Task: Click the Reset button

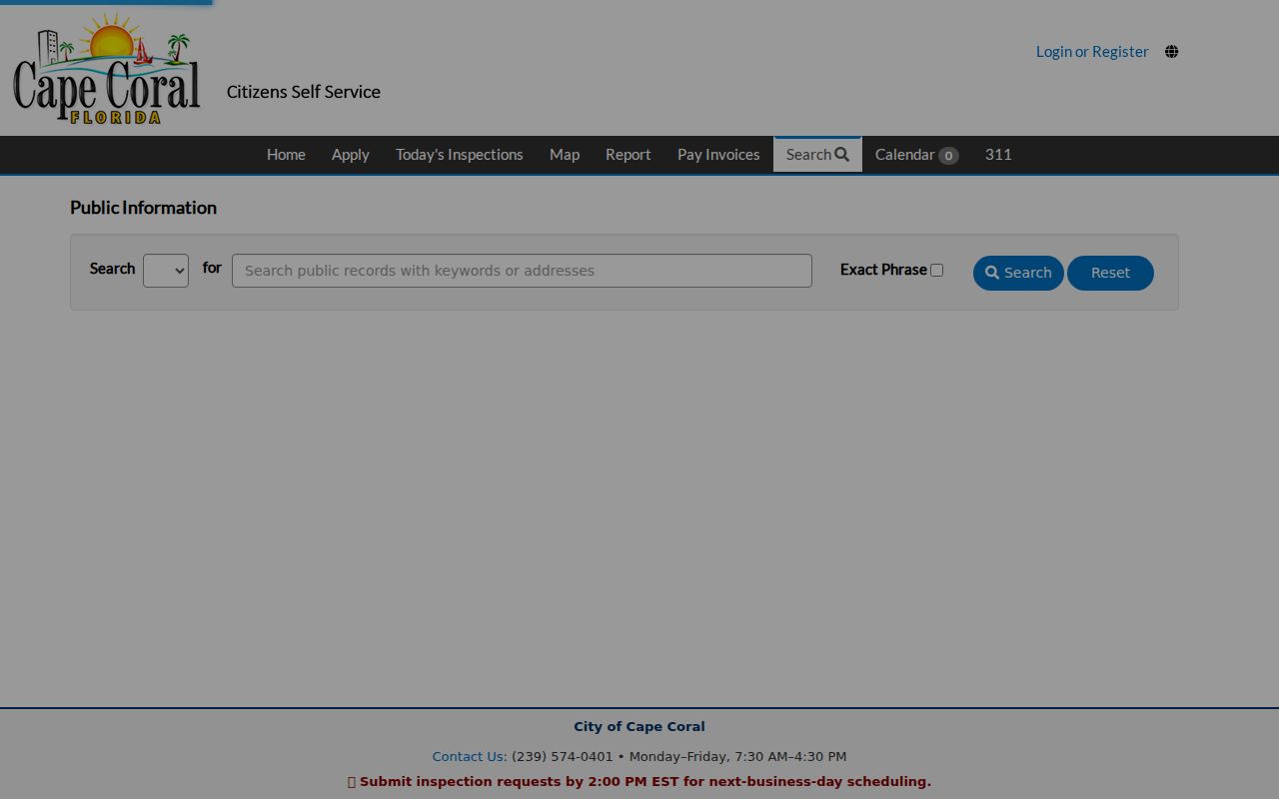Action: [x=1110, y=273]
